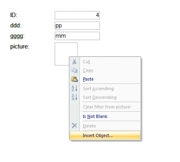Click the ddd: field label
The image size is (180, 162).
16,26
